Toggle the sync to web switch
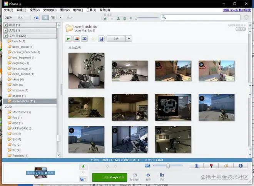 coord(241,29)
